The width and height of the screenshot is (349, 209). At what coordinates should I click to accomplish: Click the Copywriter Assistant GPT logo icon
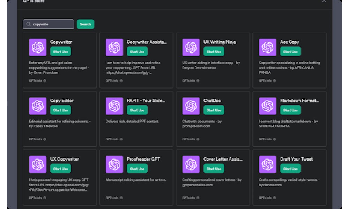pyautogui.click(x=114, y=47)
